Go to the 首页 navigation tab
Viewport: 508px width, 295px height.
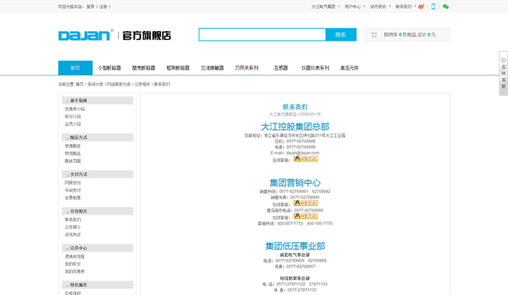[75, 68]
